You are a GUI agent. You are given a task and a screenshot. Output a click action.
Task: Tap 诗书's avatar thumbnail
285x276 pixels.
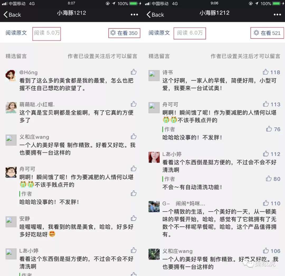154,76
